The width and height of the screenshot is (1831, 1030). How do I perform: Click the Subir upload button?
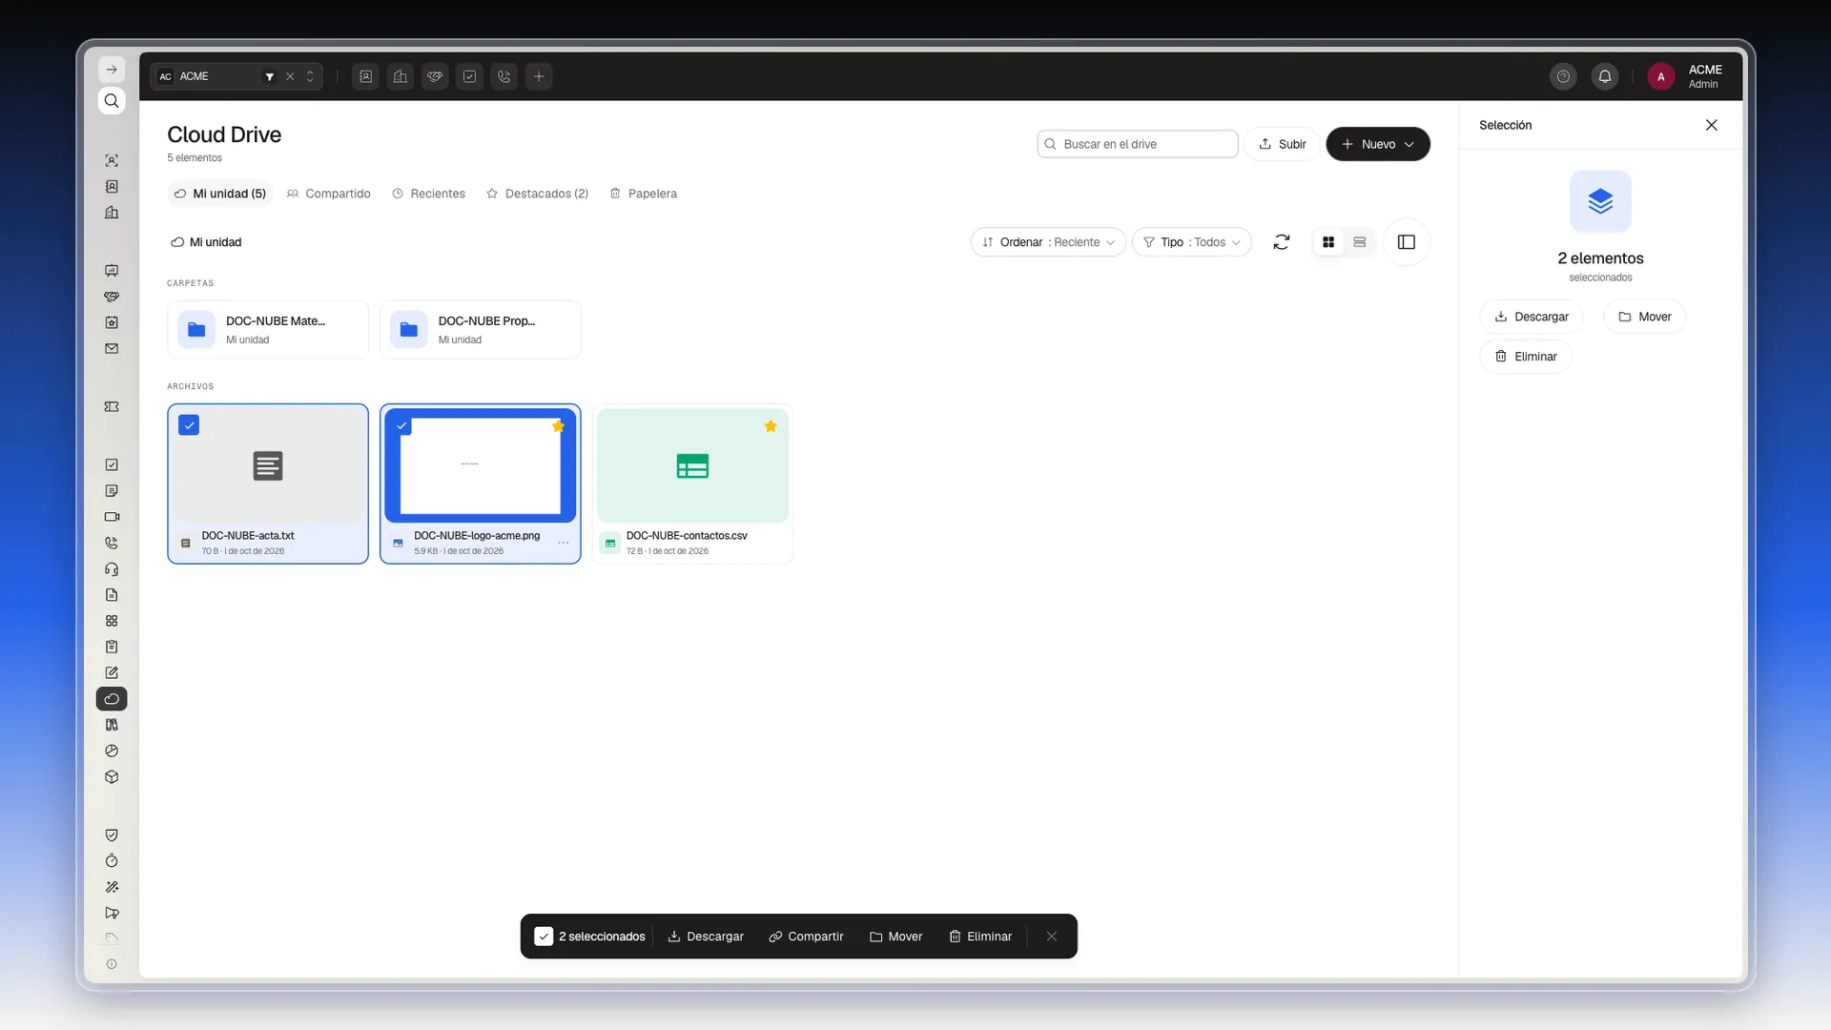1283,144
